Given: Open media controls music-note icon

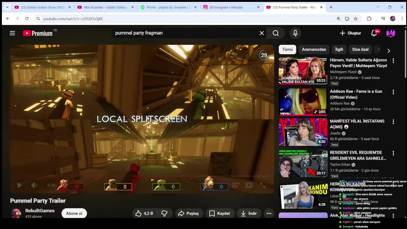Looking at the screenshot, I should coord(383,19).
